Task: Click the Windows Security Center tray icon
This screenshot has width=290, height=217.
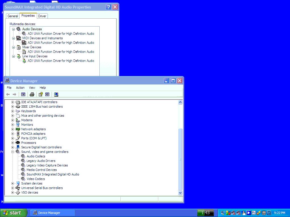Action: pos(228,213)
